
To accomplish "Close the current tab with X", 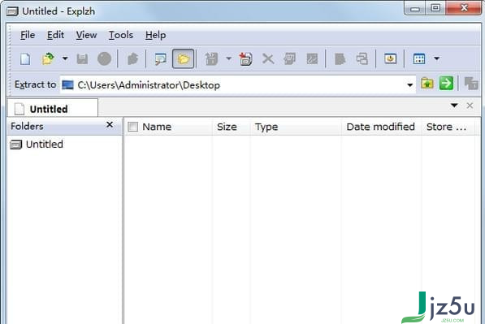I will (x=470, y=106).
